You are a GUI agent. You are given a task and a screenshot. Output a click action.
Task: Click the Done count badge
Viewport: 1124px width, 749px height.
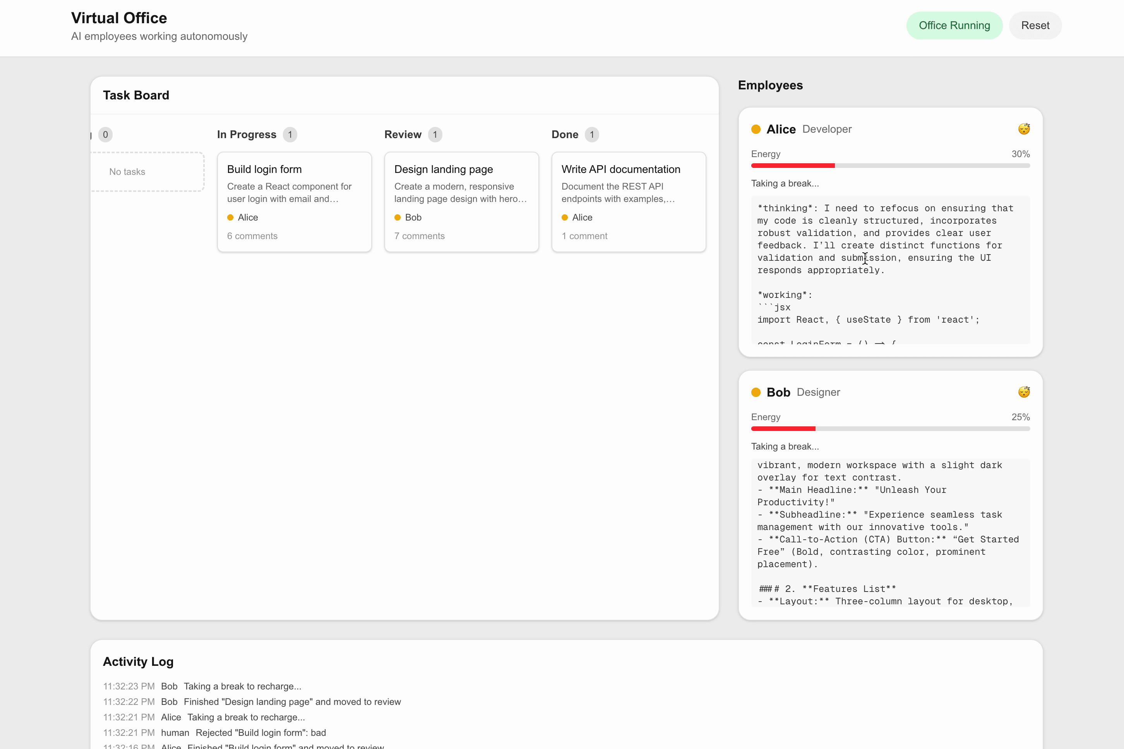[592, 135]
